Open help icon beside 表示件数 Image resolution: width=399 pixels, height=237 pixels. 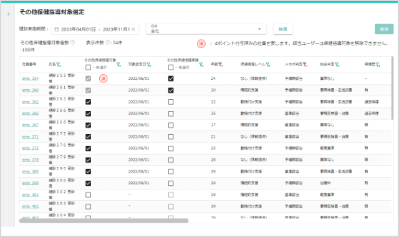click(108, 42)
